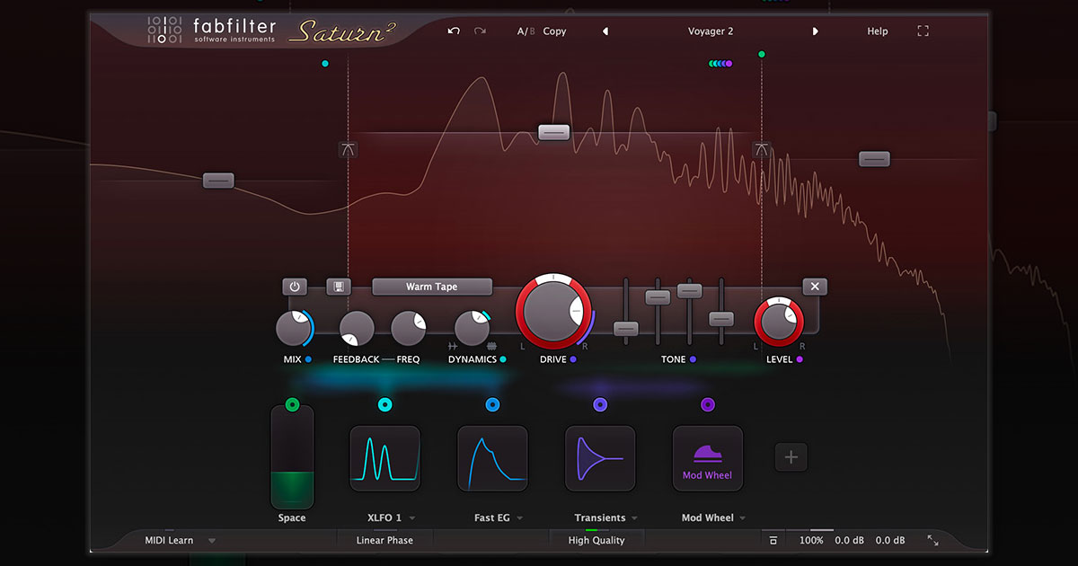
Task: Click the Redo arrow icon
Action: pos(480,31)
